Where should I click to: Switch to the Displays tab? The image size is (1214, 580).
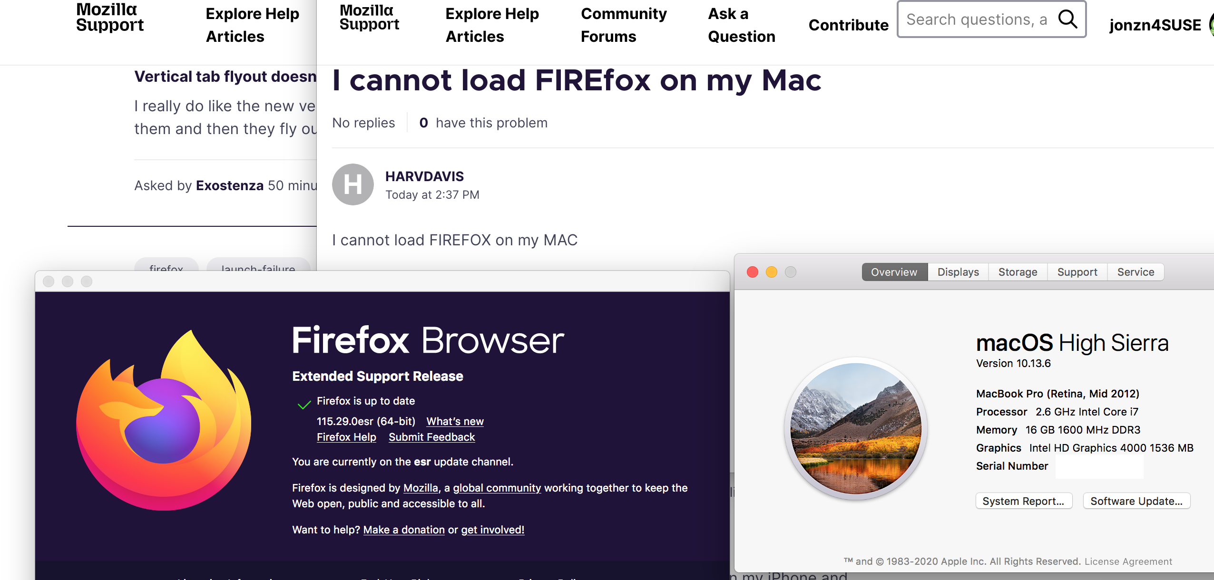coord(958,272)
